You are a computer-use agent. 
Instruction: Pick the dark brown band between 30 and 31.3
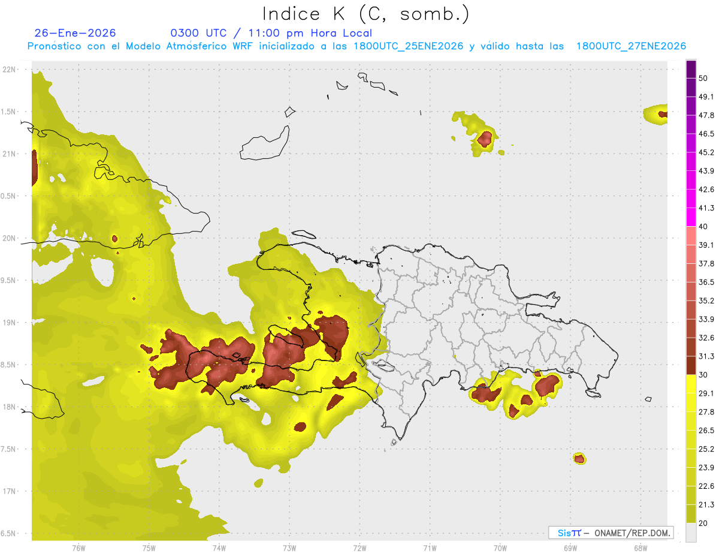pos(691,365)
